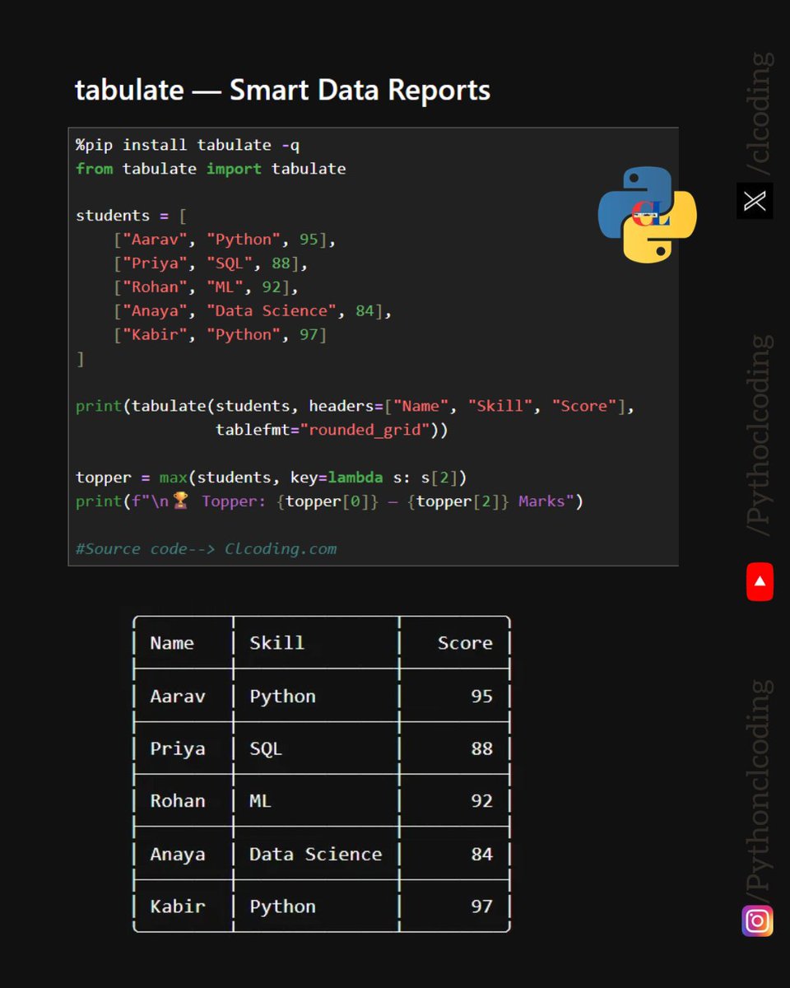
Task: Click the '92' score cell
Action: pyautogui.click(x=481, y=800)
